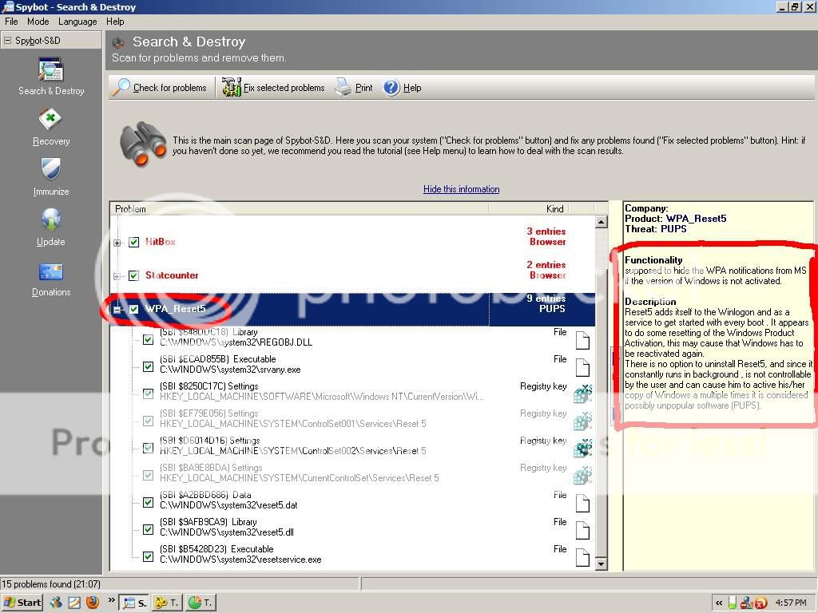Click the orange tray icon with red X

[760, 603]
